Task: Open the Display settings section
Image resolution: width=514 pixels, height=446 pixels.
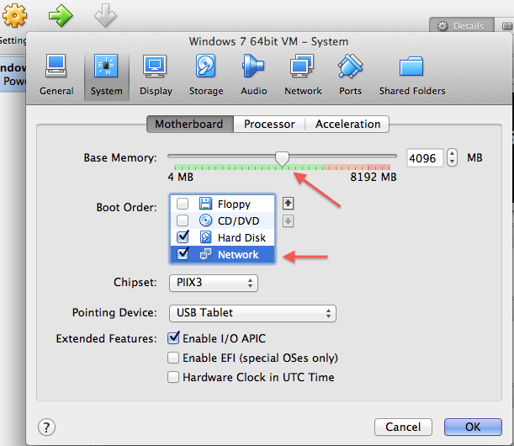Action: 156,75
